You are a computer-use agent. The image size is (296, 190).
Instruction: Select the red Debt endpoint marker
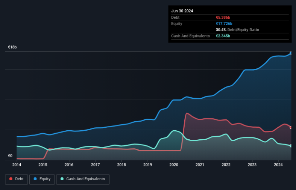coord(291,128)
